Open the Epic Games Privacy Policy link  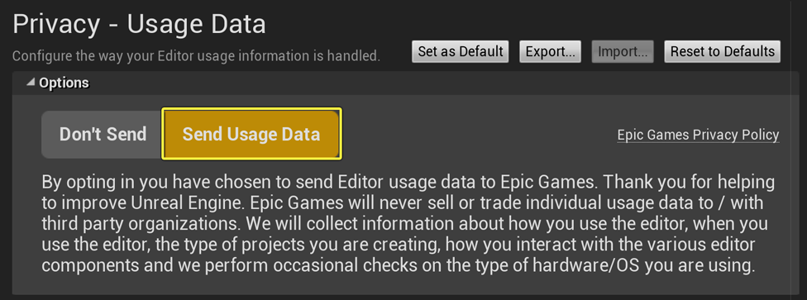coord(698,135)
